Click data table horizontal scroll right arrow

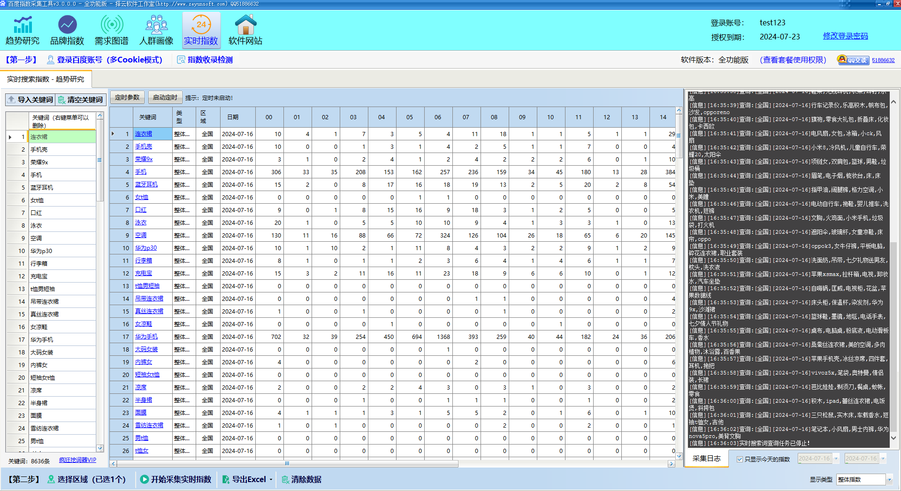coord(671,464)
